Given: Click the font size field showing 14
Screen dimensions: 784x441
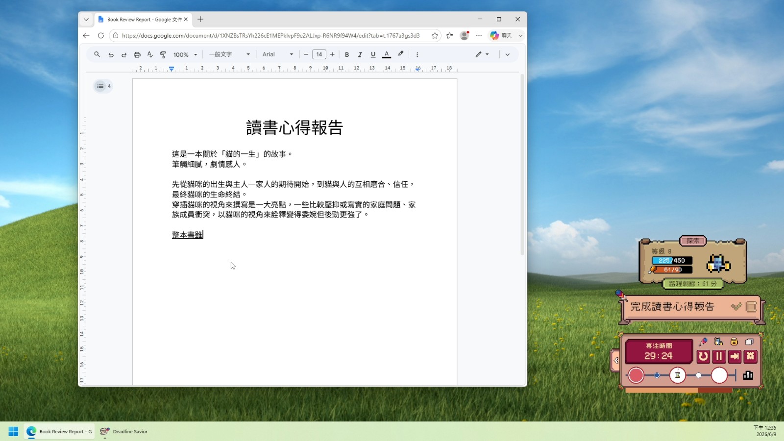Looking at the screenshot, I should coord(319,54).
